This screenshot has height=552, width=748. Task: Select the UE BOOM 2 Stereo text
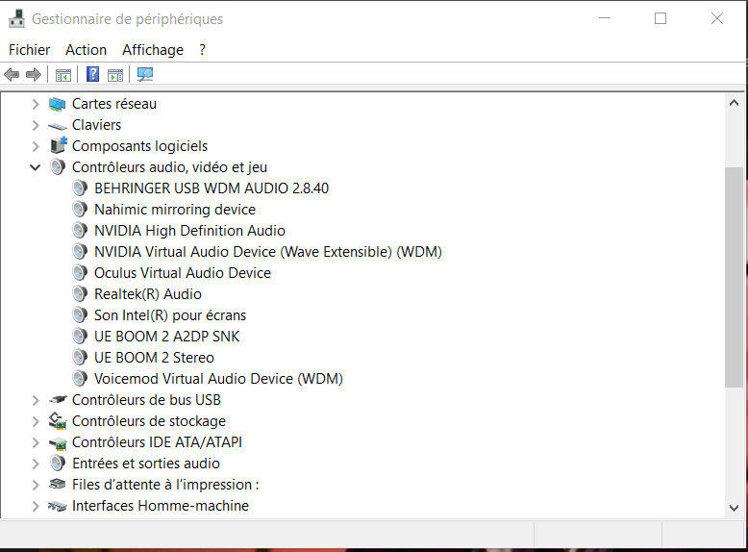[x=154, y=358]
